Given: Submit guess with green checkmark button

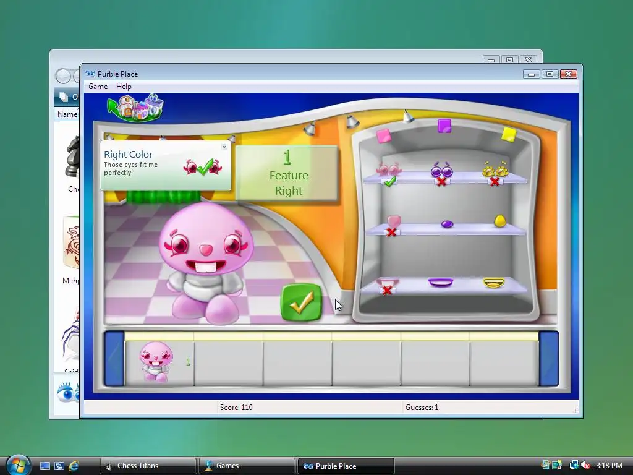Looking at the screenshot, I should click(301, 302).
